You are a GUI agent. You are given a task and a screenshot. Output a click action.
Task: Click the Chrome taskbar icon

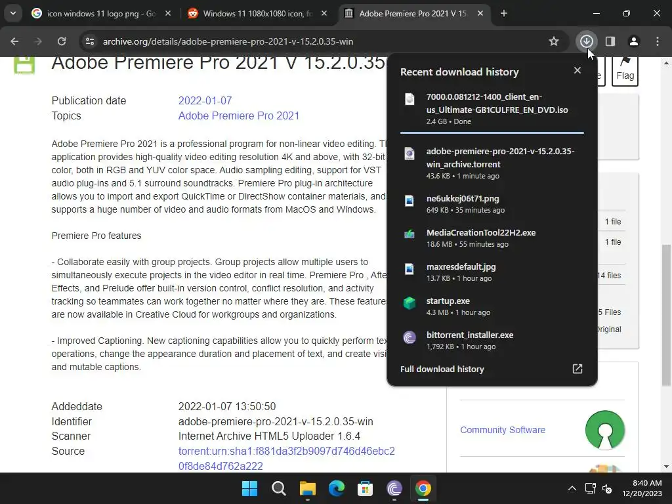pos(423,488)
